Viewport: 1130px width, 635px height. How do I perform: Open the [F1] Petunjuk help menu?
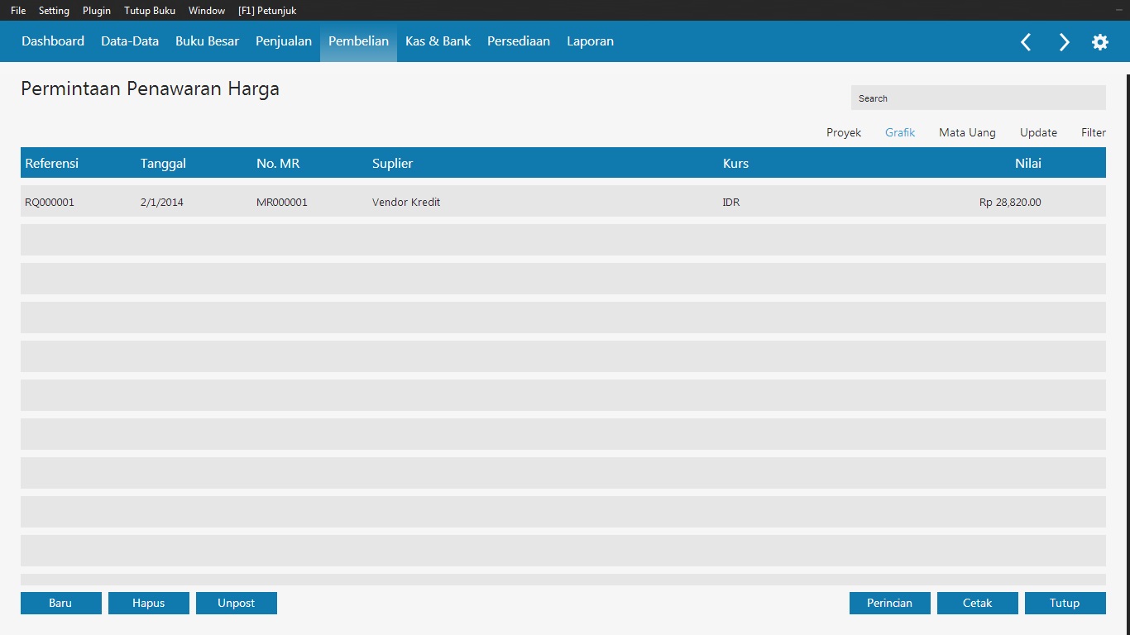point(267,11)
